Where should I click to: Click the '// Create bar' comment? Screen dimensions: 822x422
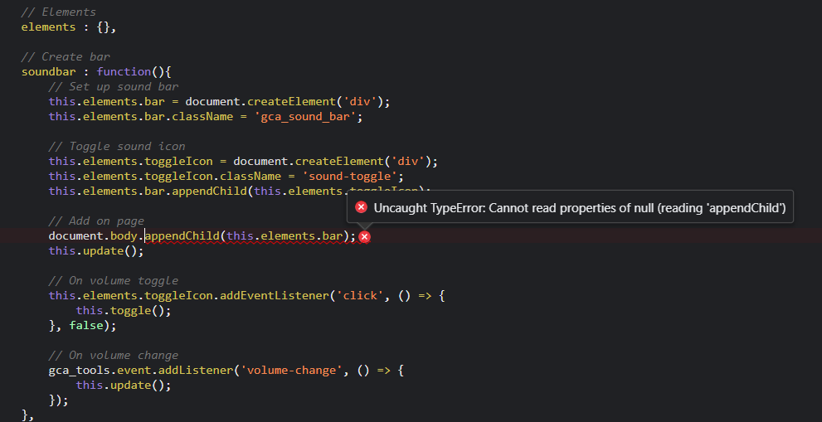[x=66, y=56]
